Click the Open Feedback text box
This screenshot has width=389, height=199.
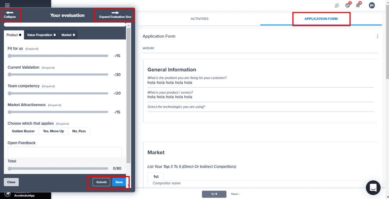[x=65, y=151]
